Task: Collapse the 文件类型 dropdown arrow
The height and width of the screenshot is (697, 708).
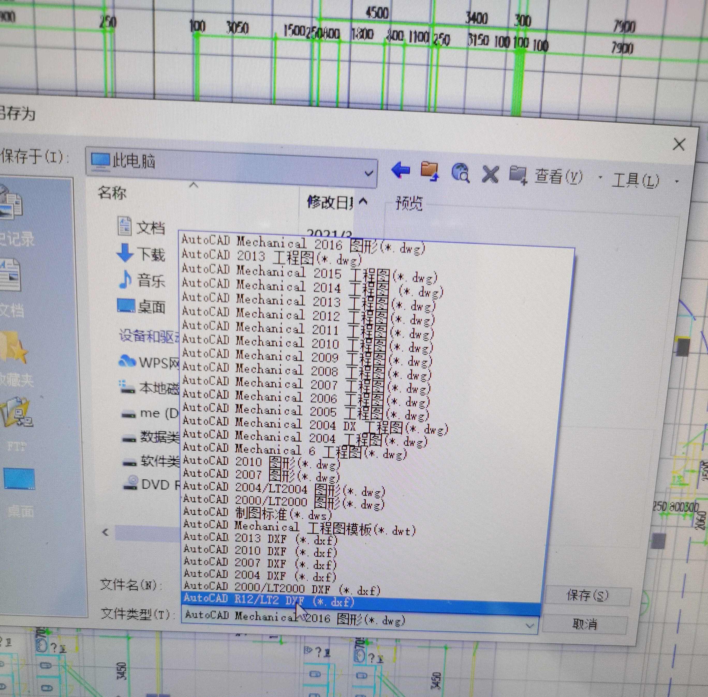Action: (530, 626)
